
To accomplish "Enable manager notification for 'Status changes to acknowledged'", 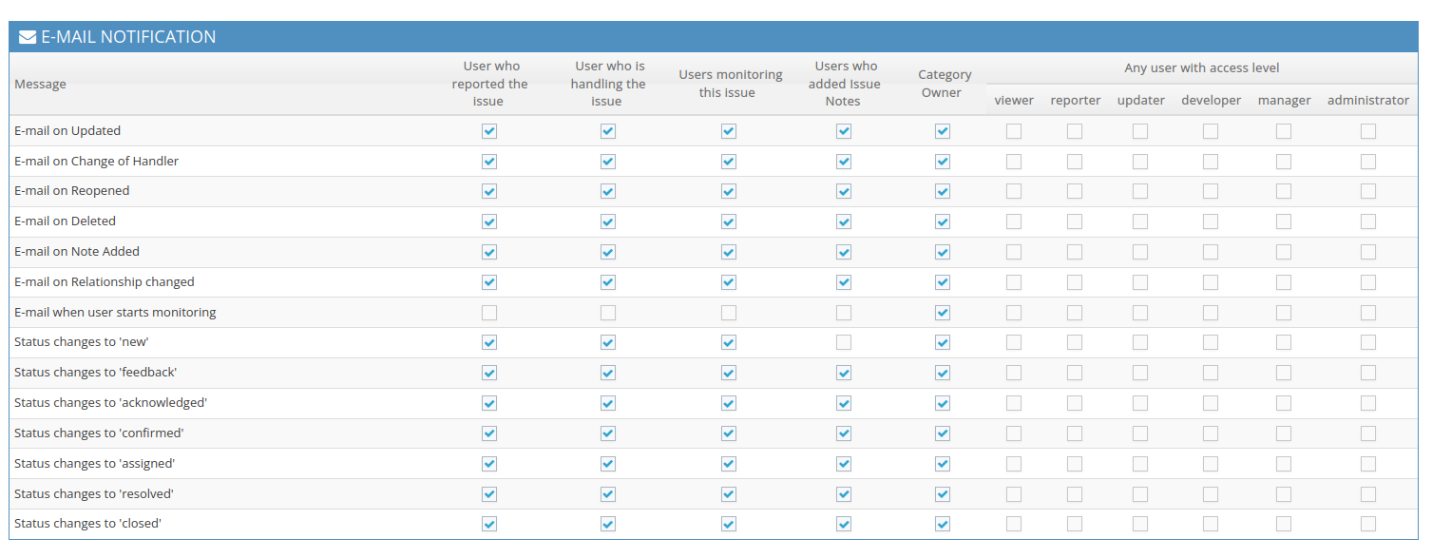I will pos(1284,403).
